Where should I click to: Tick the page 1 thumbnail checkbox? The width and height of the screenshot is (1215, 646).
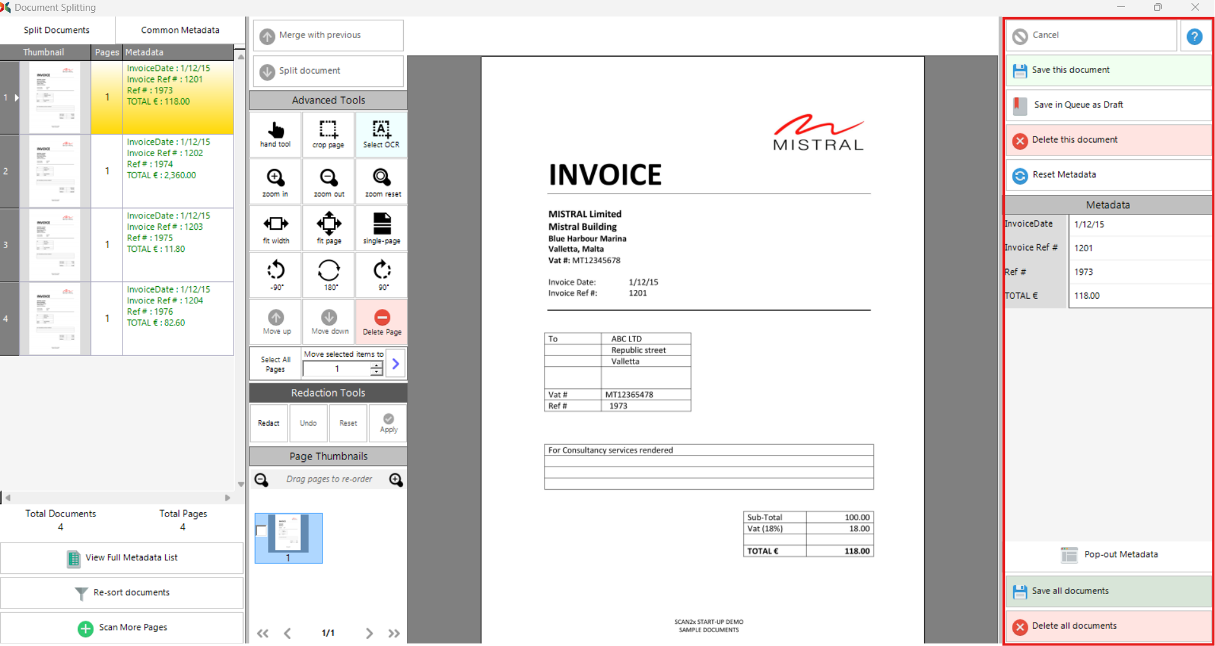click(261, 531)
